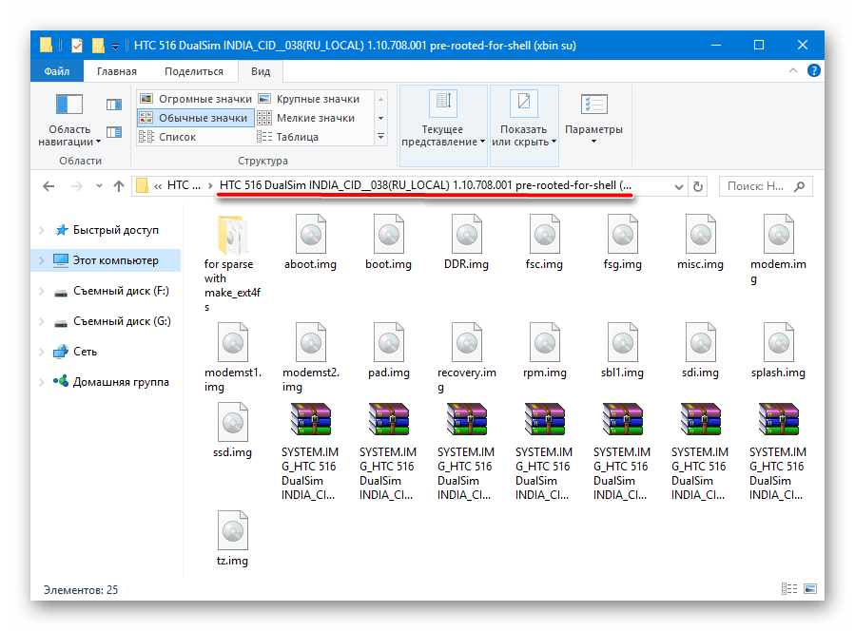This screenshot has width=855, height=631.
Task: Click the preview pane icon in Области group
Action: (x=114, y=105)
